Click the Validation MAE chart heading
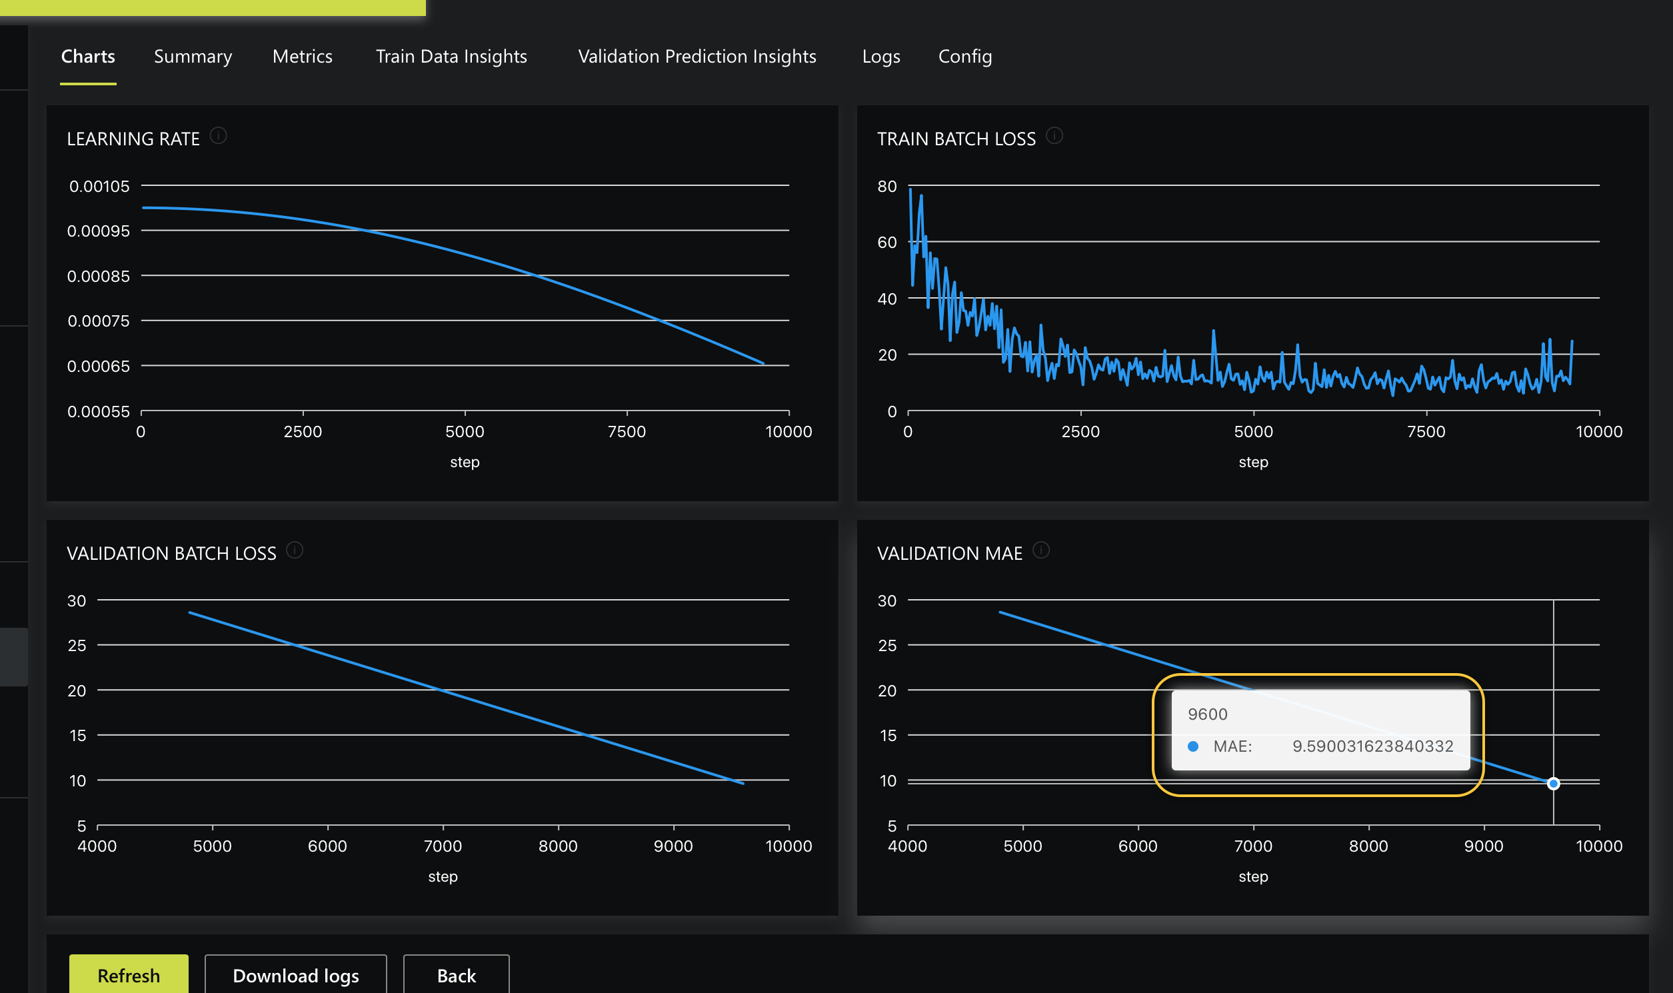Viewport: 1673px width, 993px height. pos(949,553)
